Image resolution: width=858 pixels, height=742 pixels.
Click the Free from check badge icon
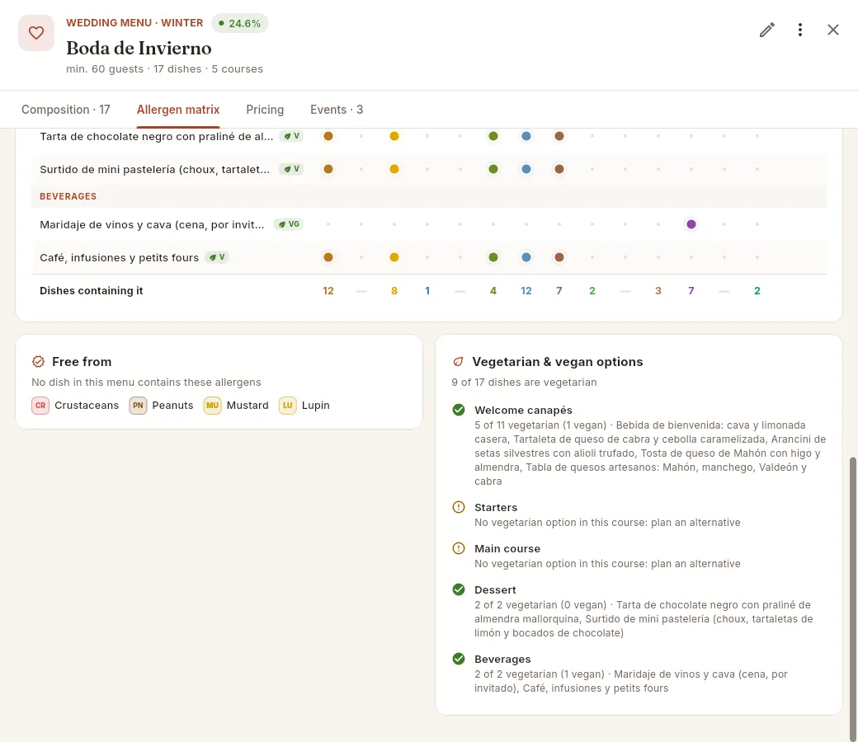coord(38,361)
